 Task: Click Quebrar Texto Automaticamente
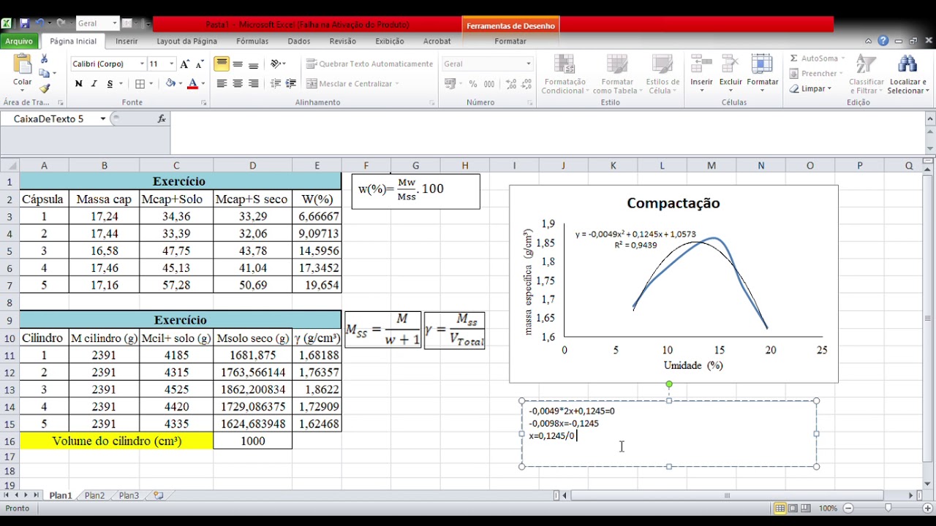coord(369,64)
